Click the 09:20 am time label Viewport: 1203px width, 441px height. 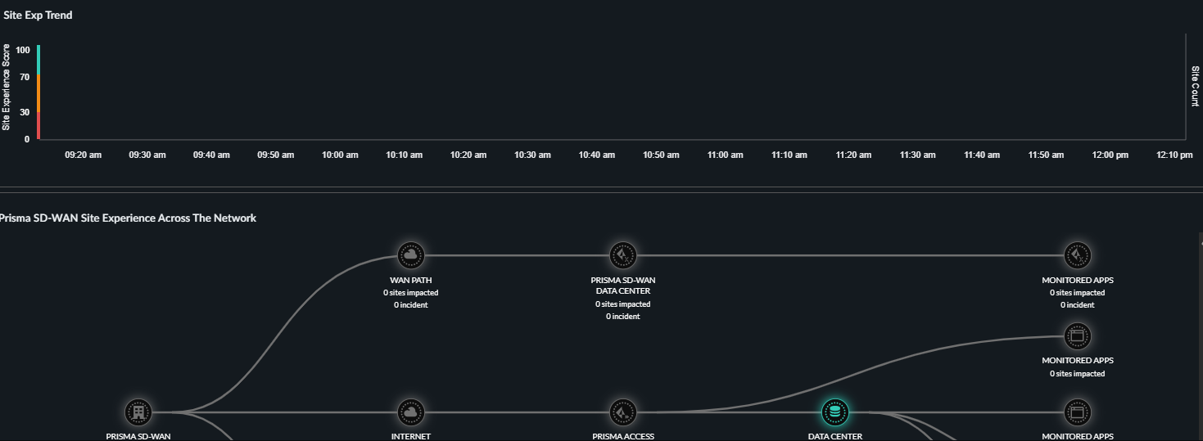tap(84, 155)
